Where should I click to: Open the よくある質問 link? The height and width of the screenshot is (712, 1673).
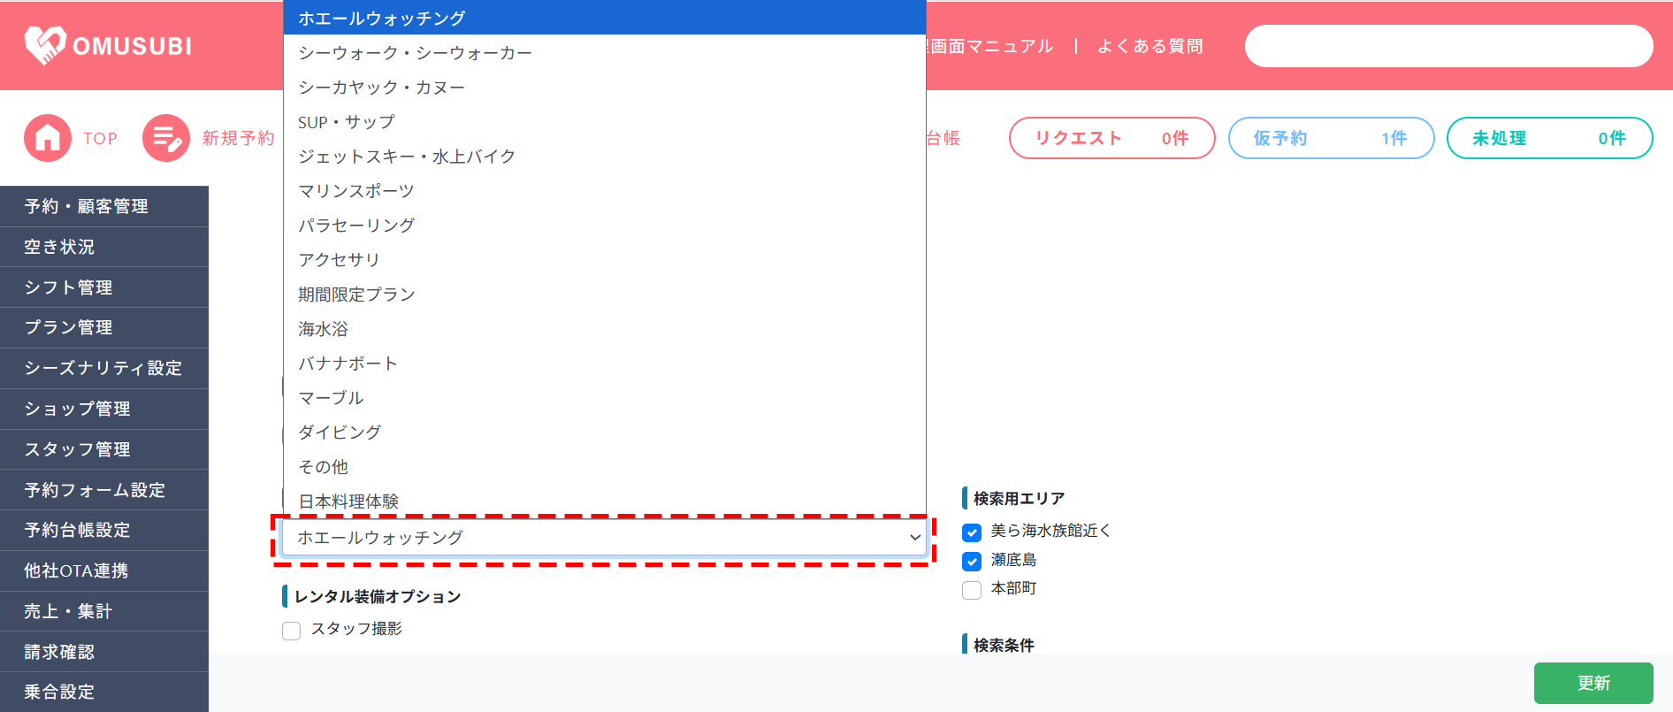coord(1150,46)
